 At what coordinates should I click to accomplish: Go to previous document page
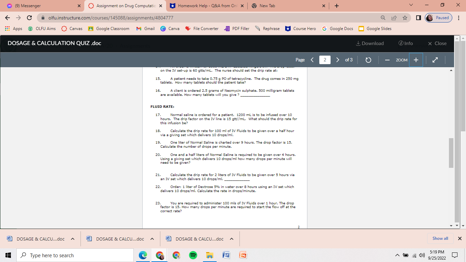coord(312,60)
